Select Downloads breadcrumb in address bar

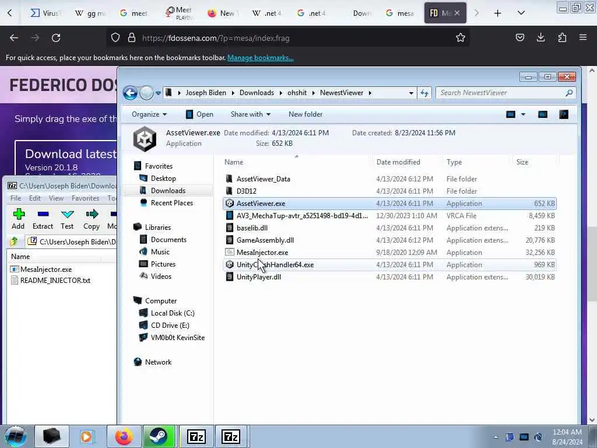click(x=257, y=93)
